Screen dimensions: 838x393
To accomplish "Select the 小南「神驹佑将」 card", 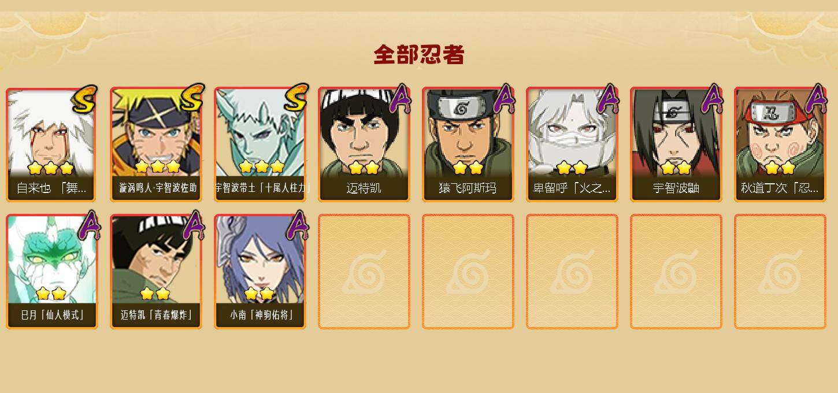I will click(x=260, y=272).
